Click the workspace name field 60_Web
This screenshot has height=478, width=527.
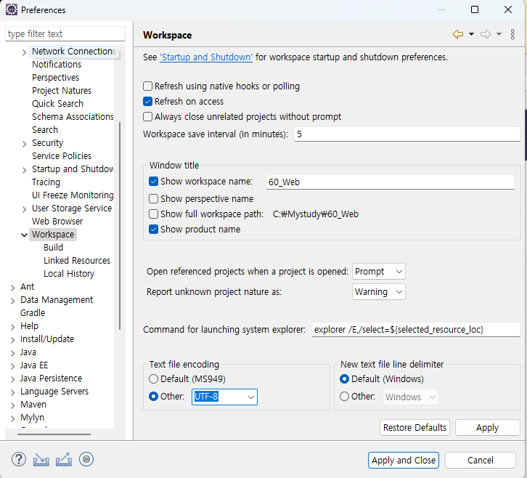391,182
